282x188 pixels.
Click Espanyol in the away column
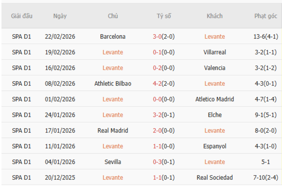[x=214, y=146]
